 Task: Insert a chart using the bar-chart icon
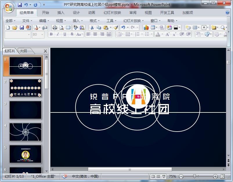pyautogui.click(x=146, y=28)
